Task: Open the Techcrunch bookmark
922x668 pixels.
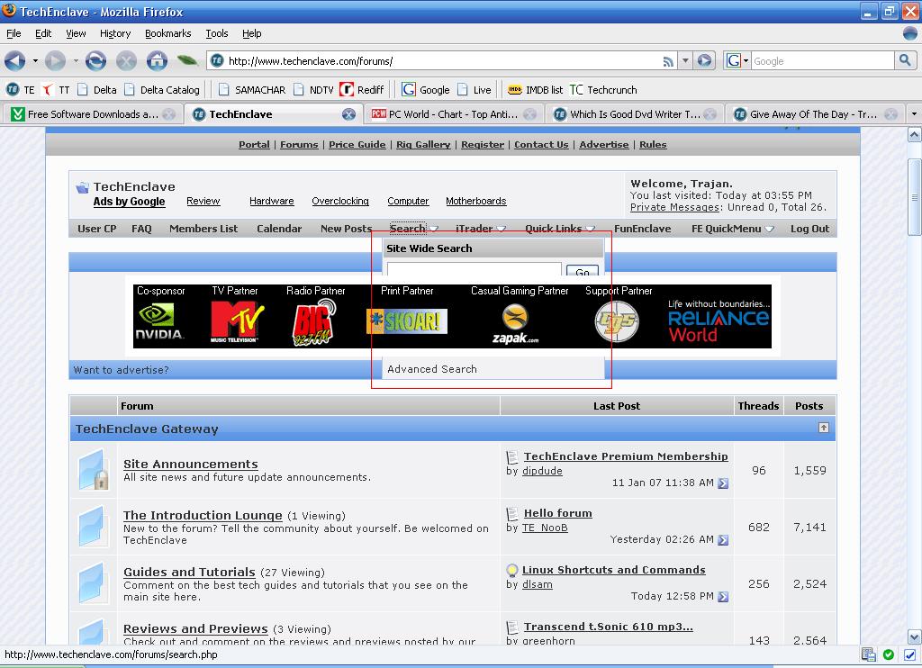Action: pyautogui.click(x=603, y=90)
